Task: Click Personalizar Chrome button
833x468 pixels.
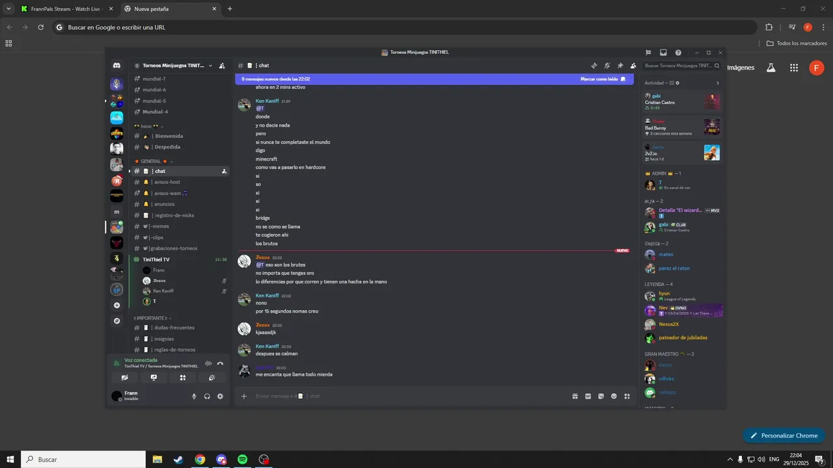Action: (x=784, y=435)
